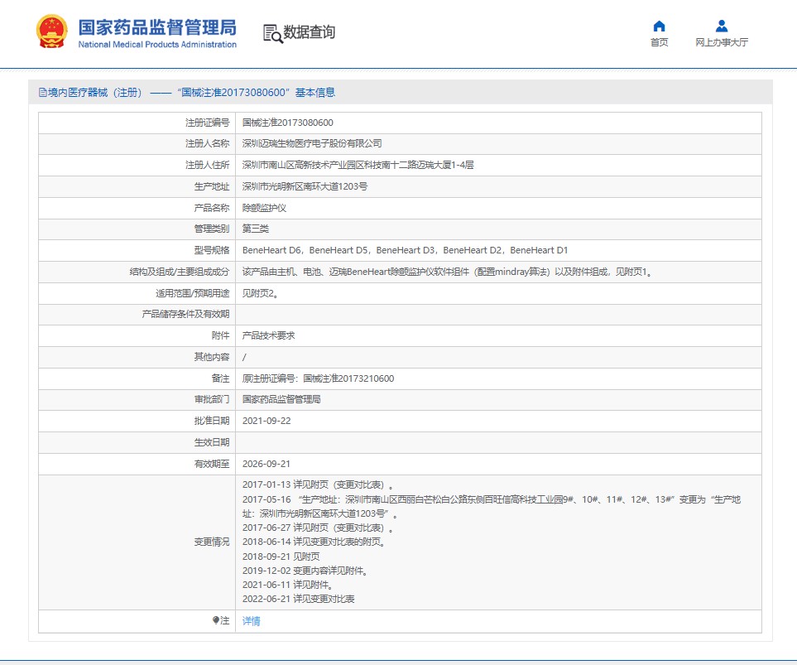Click the 国家药品监督管理局 title
The image size is (797, 665).
pyautogui.click(x=157, y=27)
